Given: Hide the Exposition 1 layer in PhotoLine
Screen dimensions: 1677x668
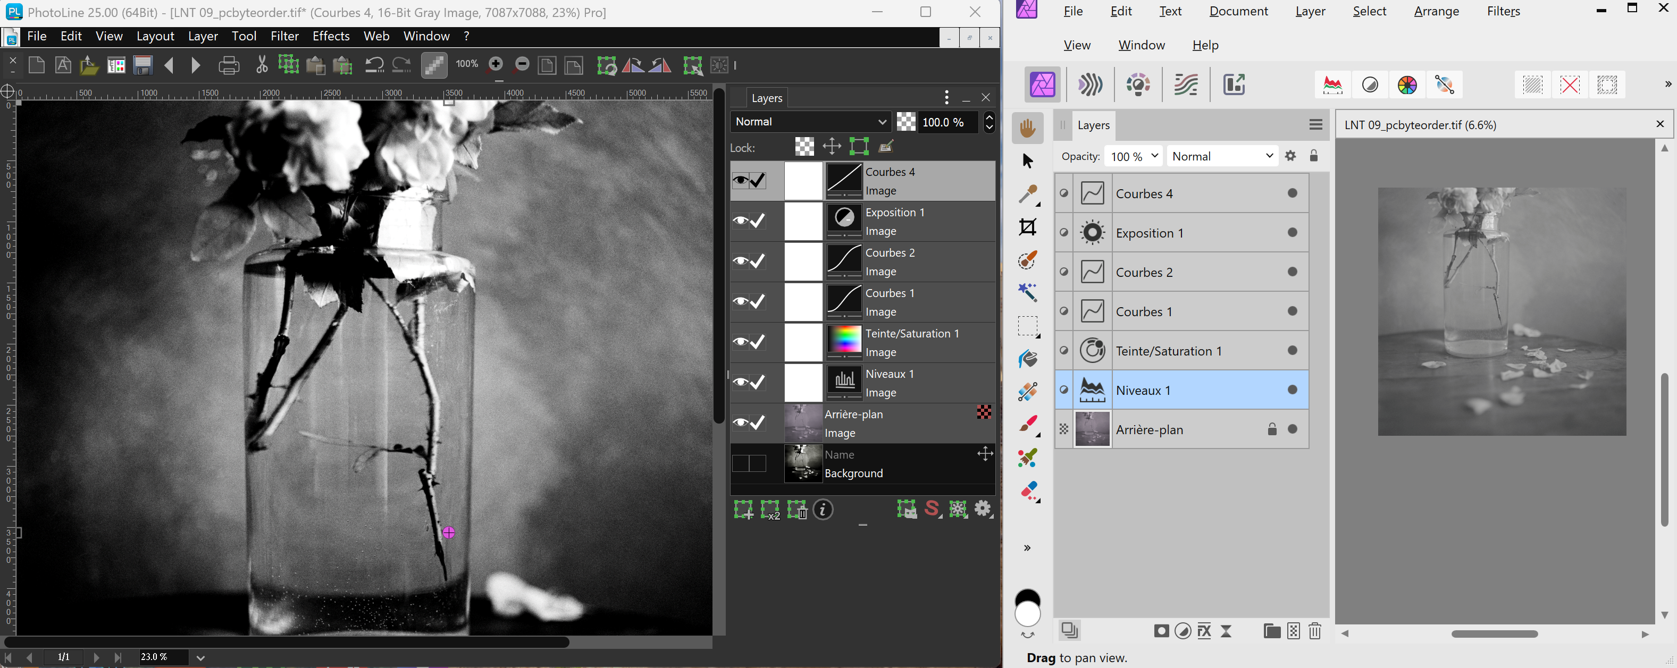Looking at the screenshot, I should point(740,221).
